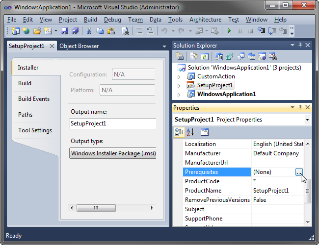The height and width of the screenshot is (245, 319).
Task: Click the Step Out icon
Action: coord(283,31)
